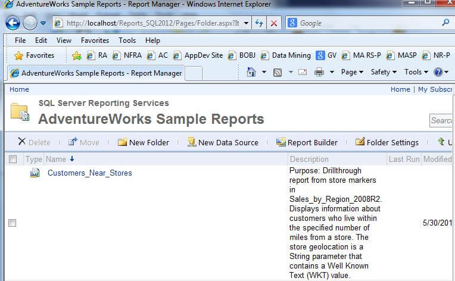Open the My Subscriptions link
Viewport: 455px width, 281px height.
pyautogui.click(x=435, y=89)
